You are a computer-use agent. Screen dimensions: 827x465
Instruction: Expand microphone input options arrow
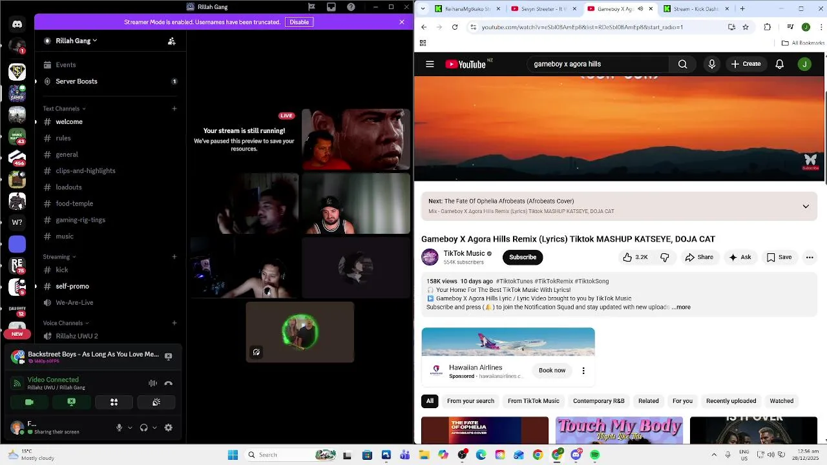pyautogui.click(x=130, y=428)
